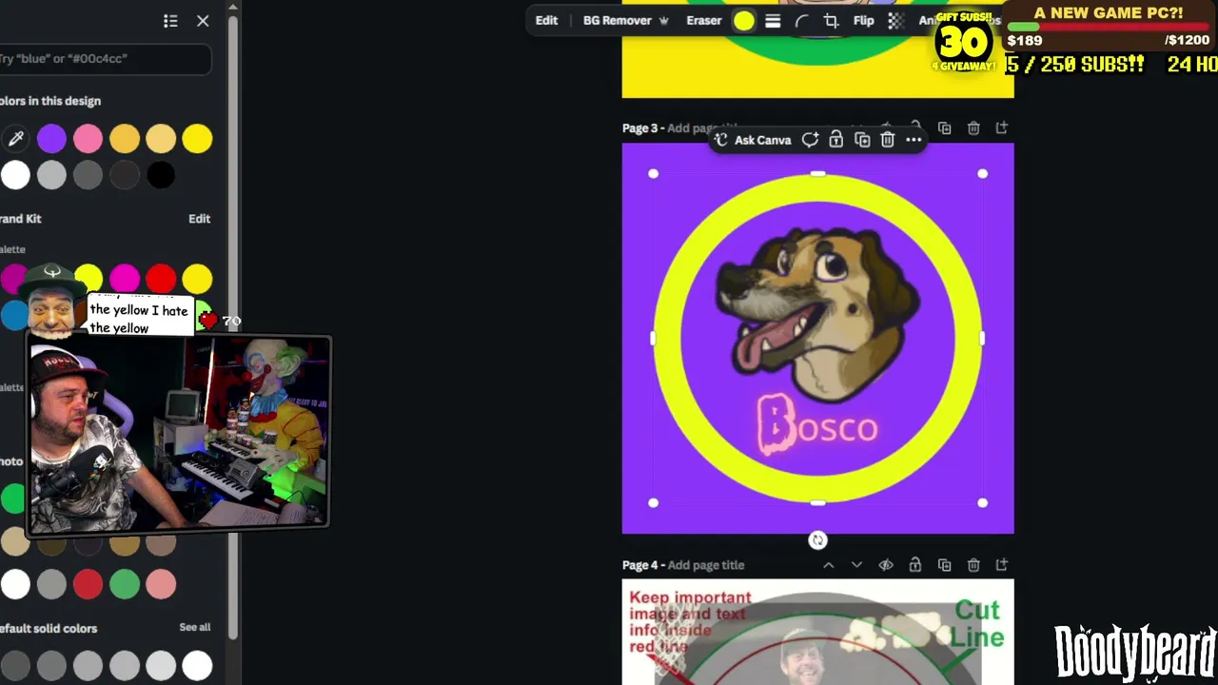Pick the yellow swatch in design colors
Image resolution: width=1218 pixels, height=685 pixels.
(x=197, y=139)
